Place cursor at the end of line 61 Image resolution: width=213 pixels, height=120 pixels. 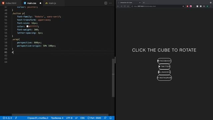pos(14,52)
